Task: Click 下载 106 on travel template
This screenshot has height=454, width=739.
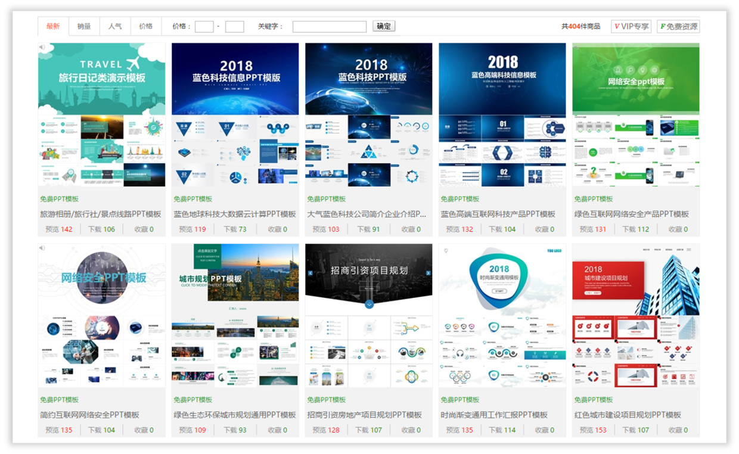Action: tap(102, 229)
